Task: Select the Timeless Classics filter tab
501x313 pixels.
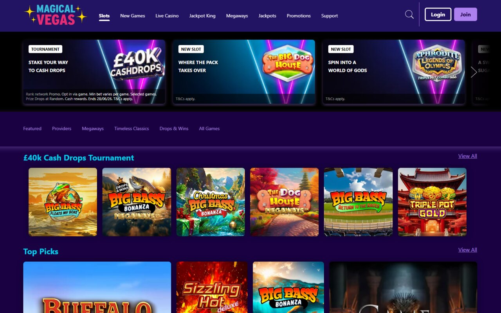Action: 132,129
